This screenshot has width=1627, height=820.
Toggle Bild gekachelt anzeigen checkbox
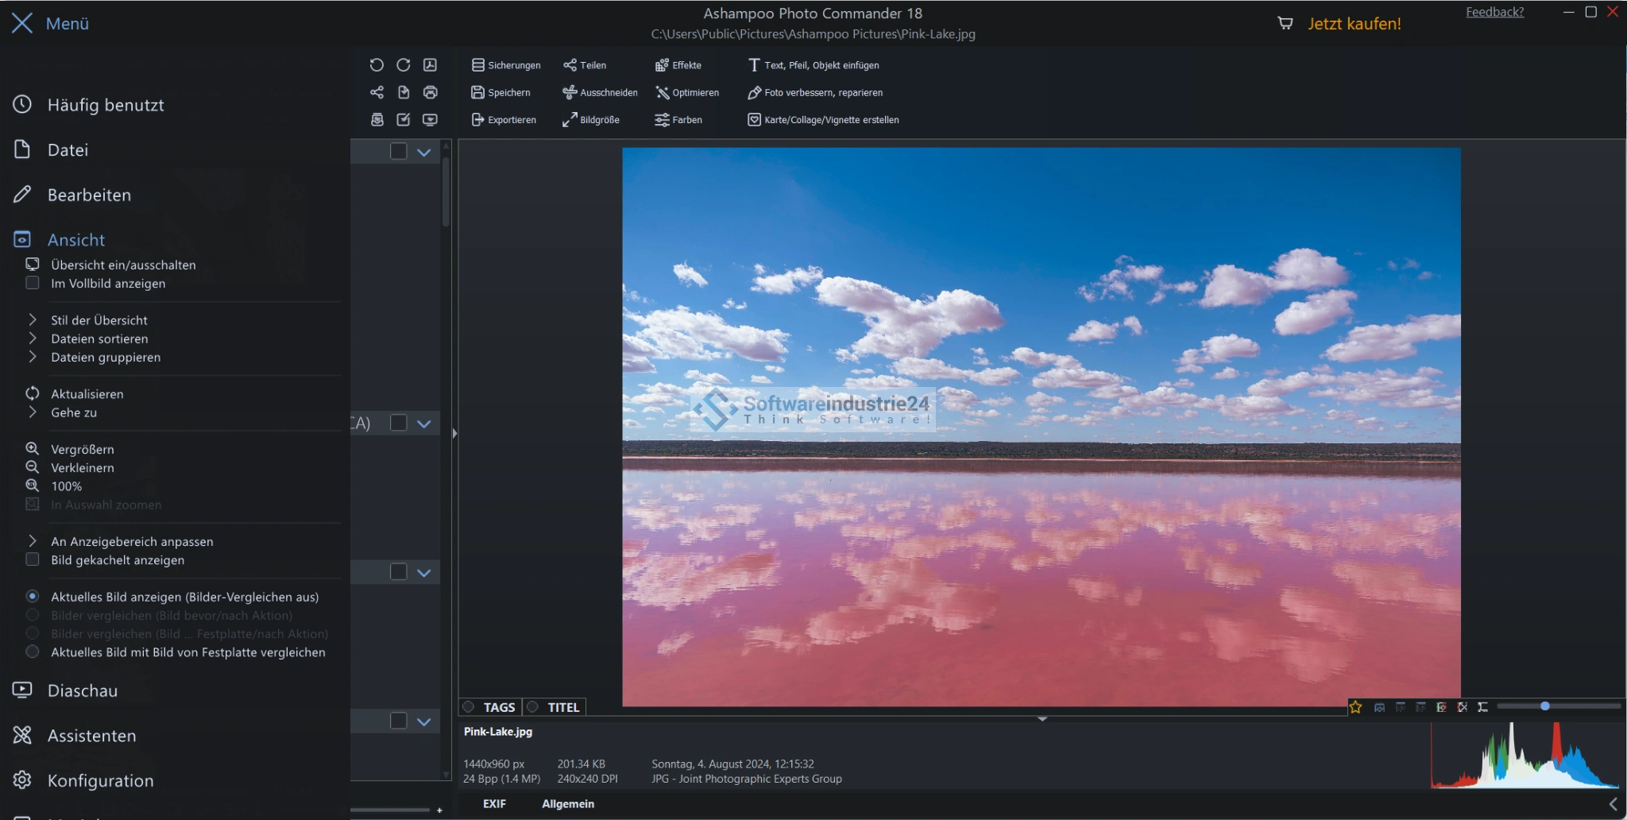33,560
